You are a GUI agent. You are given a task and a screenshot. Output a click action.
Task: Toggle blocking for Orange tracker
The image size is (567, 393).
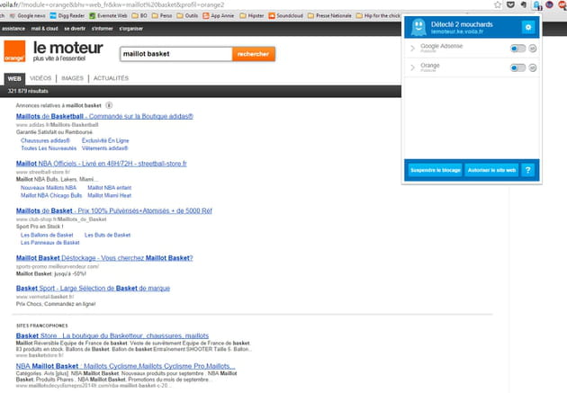[517, 68]
